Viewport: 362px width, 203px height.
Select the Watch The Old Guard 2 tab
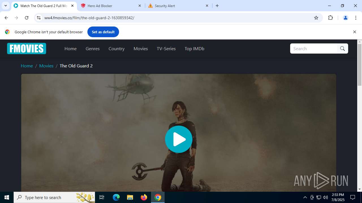pos(44,6)
